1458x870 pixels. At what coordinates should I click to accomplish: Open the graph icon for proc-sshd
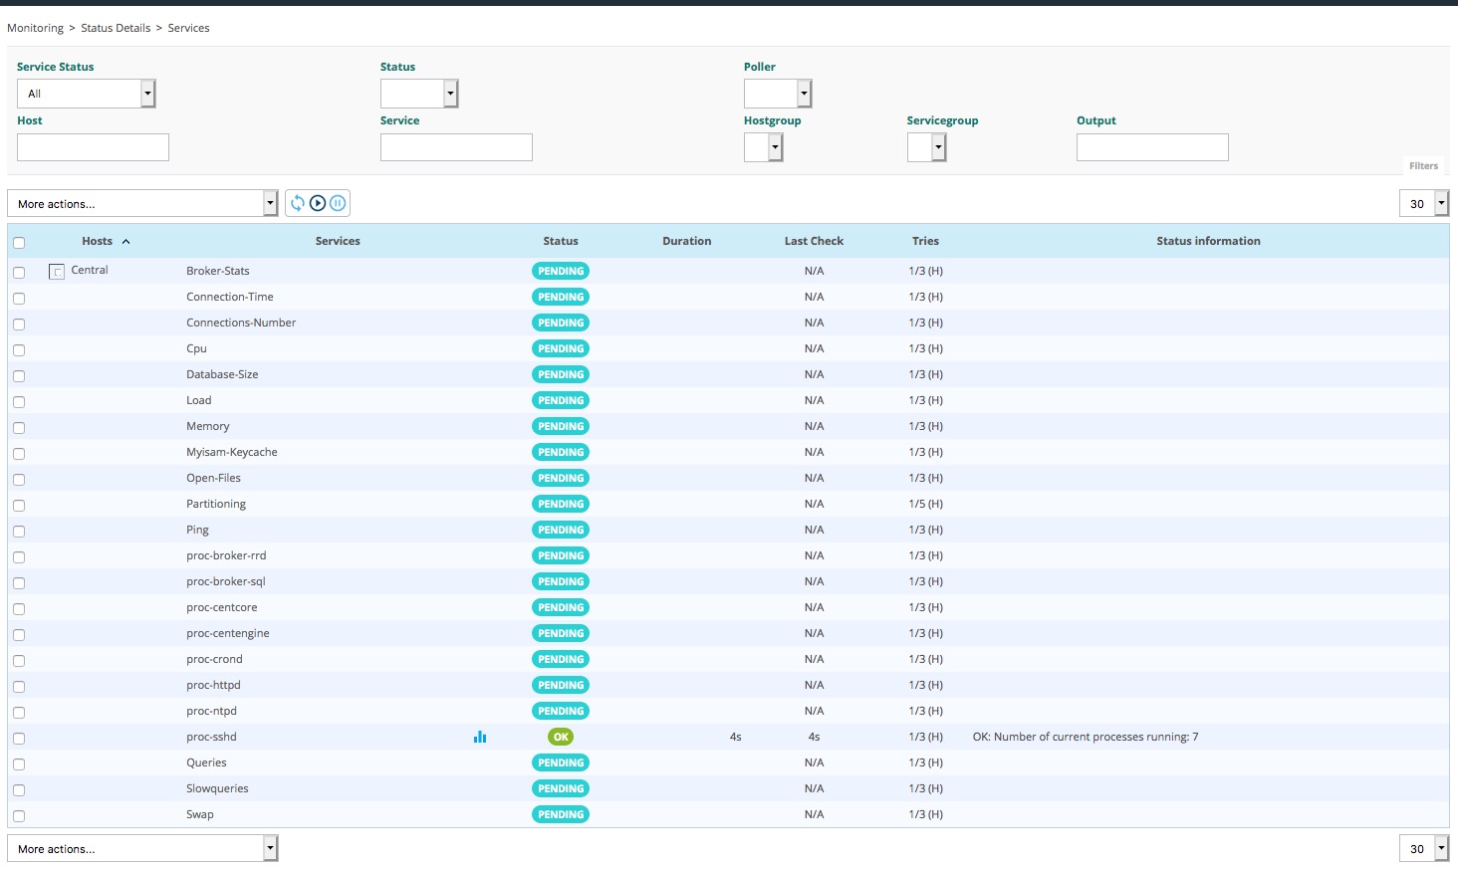click(x=480, y=737)
